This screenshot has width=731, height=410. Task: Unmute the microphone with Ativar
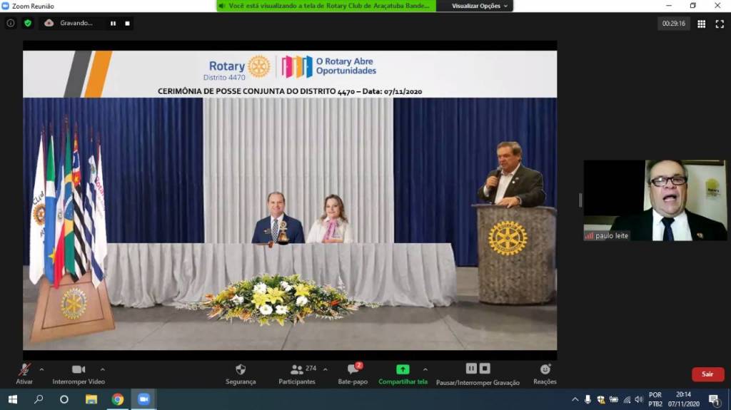point(24,369)
